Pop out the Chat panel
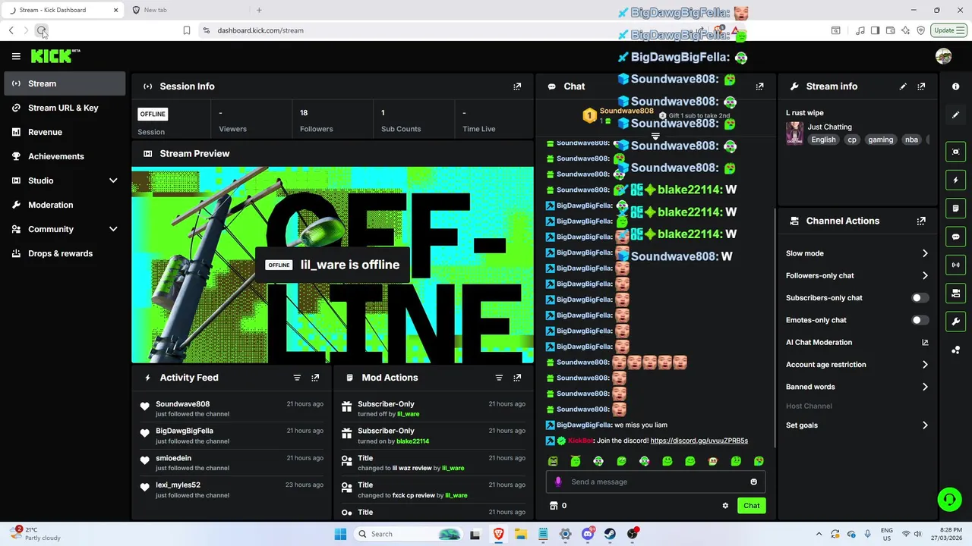This screenshot has height=546, width=972. (x=759, y=86)
